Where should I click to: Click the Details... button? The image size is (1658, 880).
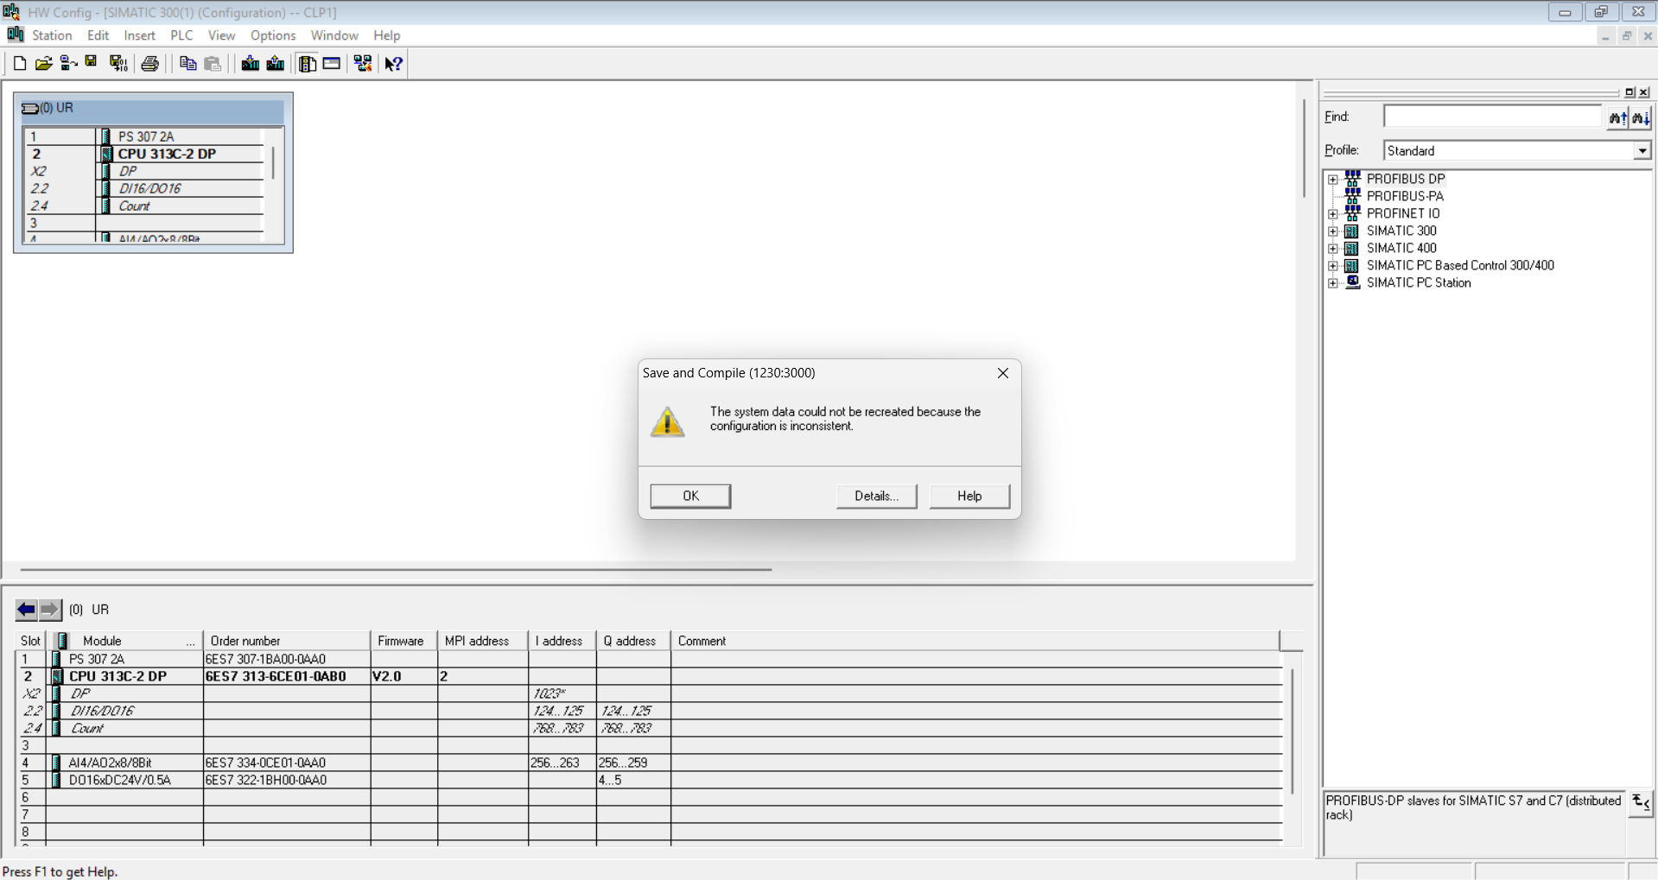[x=876, y=496]
